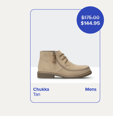The width and height of the screenshot is (113, 116).
Task: Open the Chukka product title link
Action: tap(41, 89)
